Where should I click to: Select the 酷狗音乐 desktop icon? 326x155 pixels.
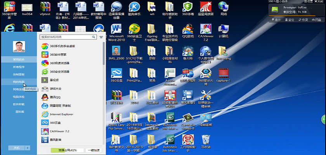134,9
